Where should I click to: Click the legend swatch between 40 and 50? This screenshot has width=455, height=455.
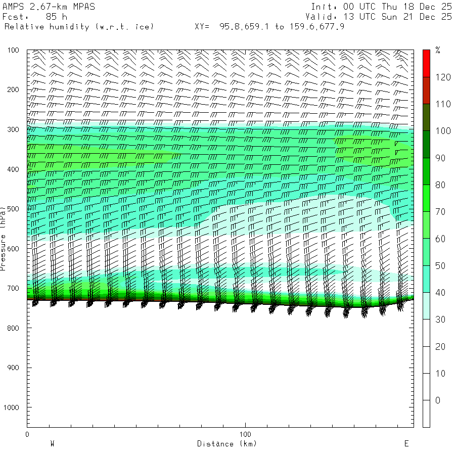click(x=426, y=279)
